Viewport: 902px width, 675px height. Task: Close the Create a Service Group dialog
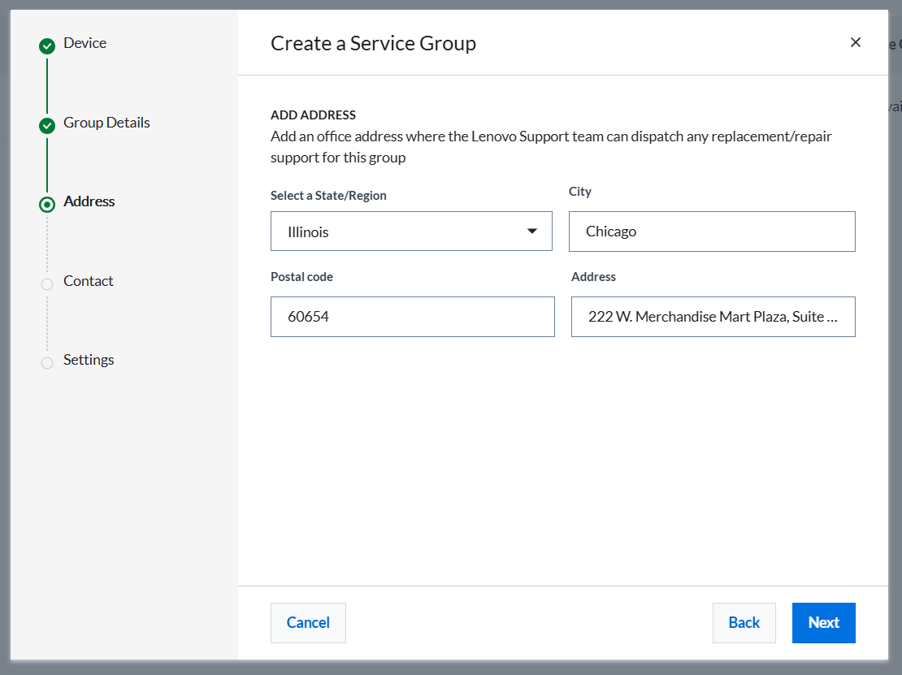(x=856, y=42)
